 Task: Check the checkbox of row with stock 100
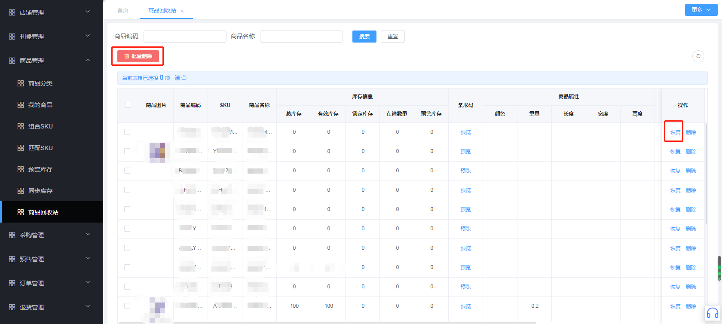click(127, 306)
